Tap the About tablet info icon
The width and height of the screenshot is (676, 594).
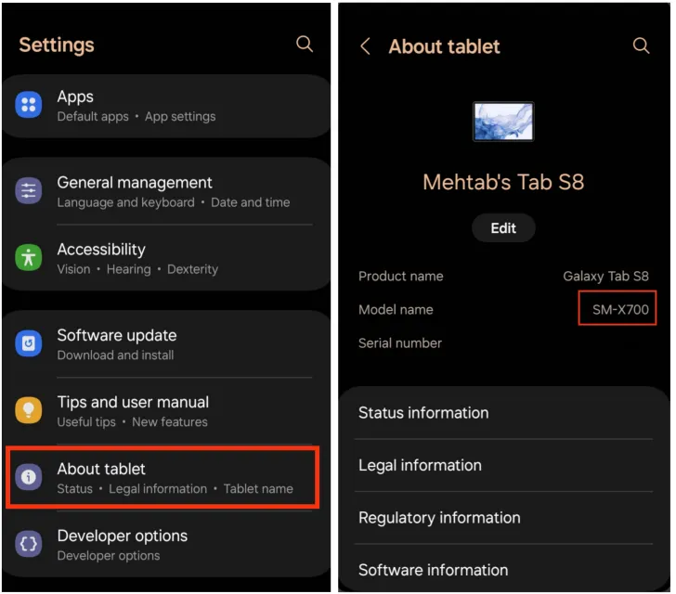[29, 477]
